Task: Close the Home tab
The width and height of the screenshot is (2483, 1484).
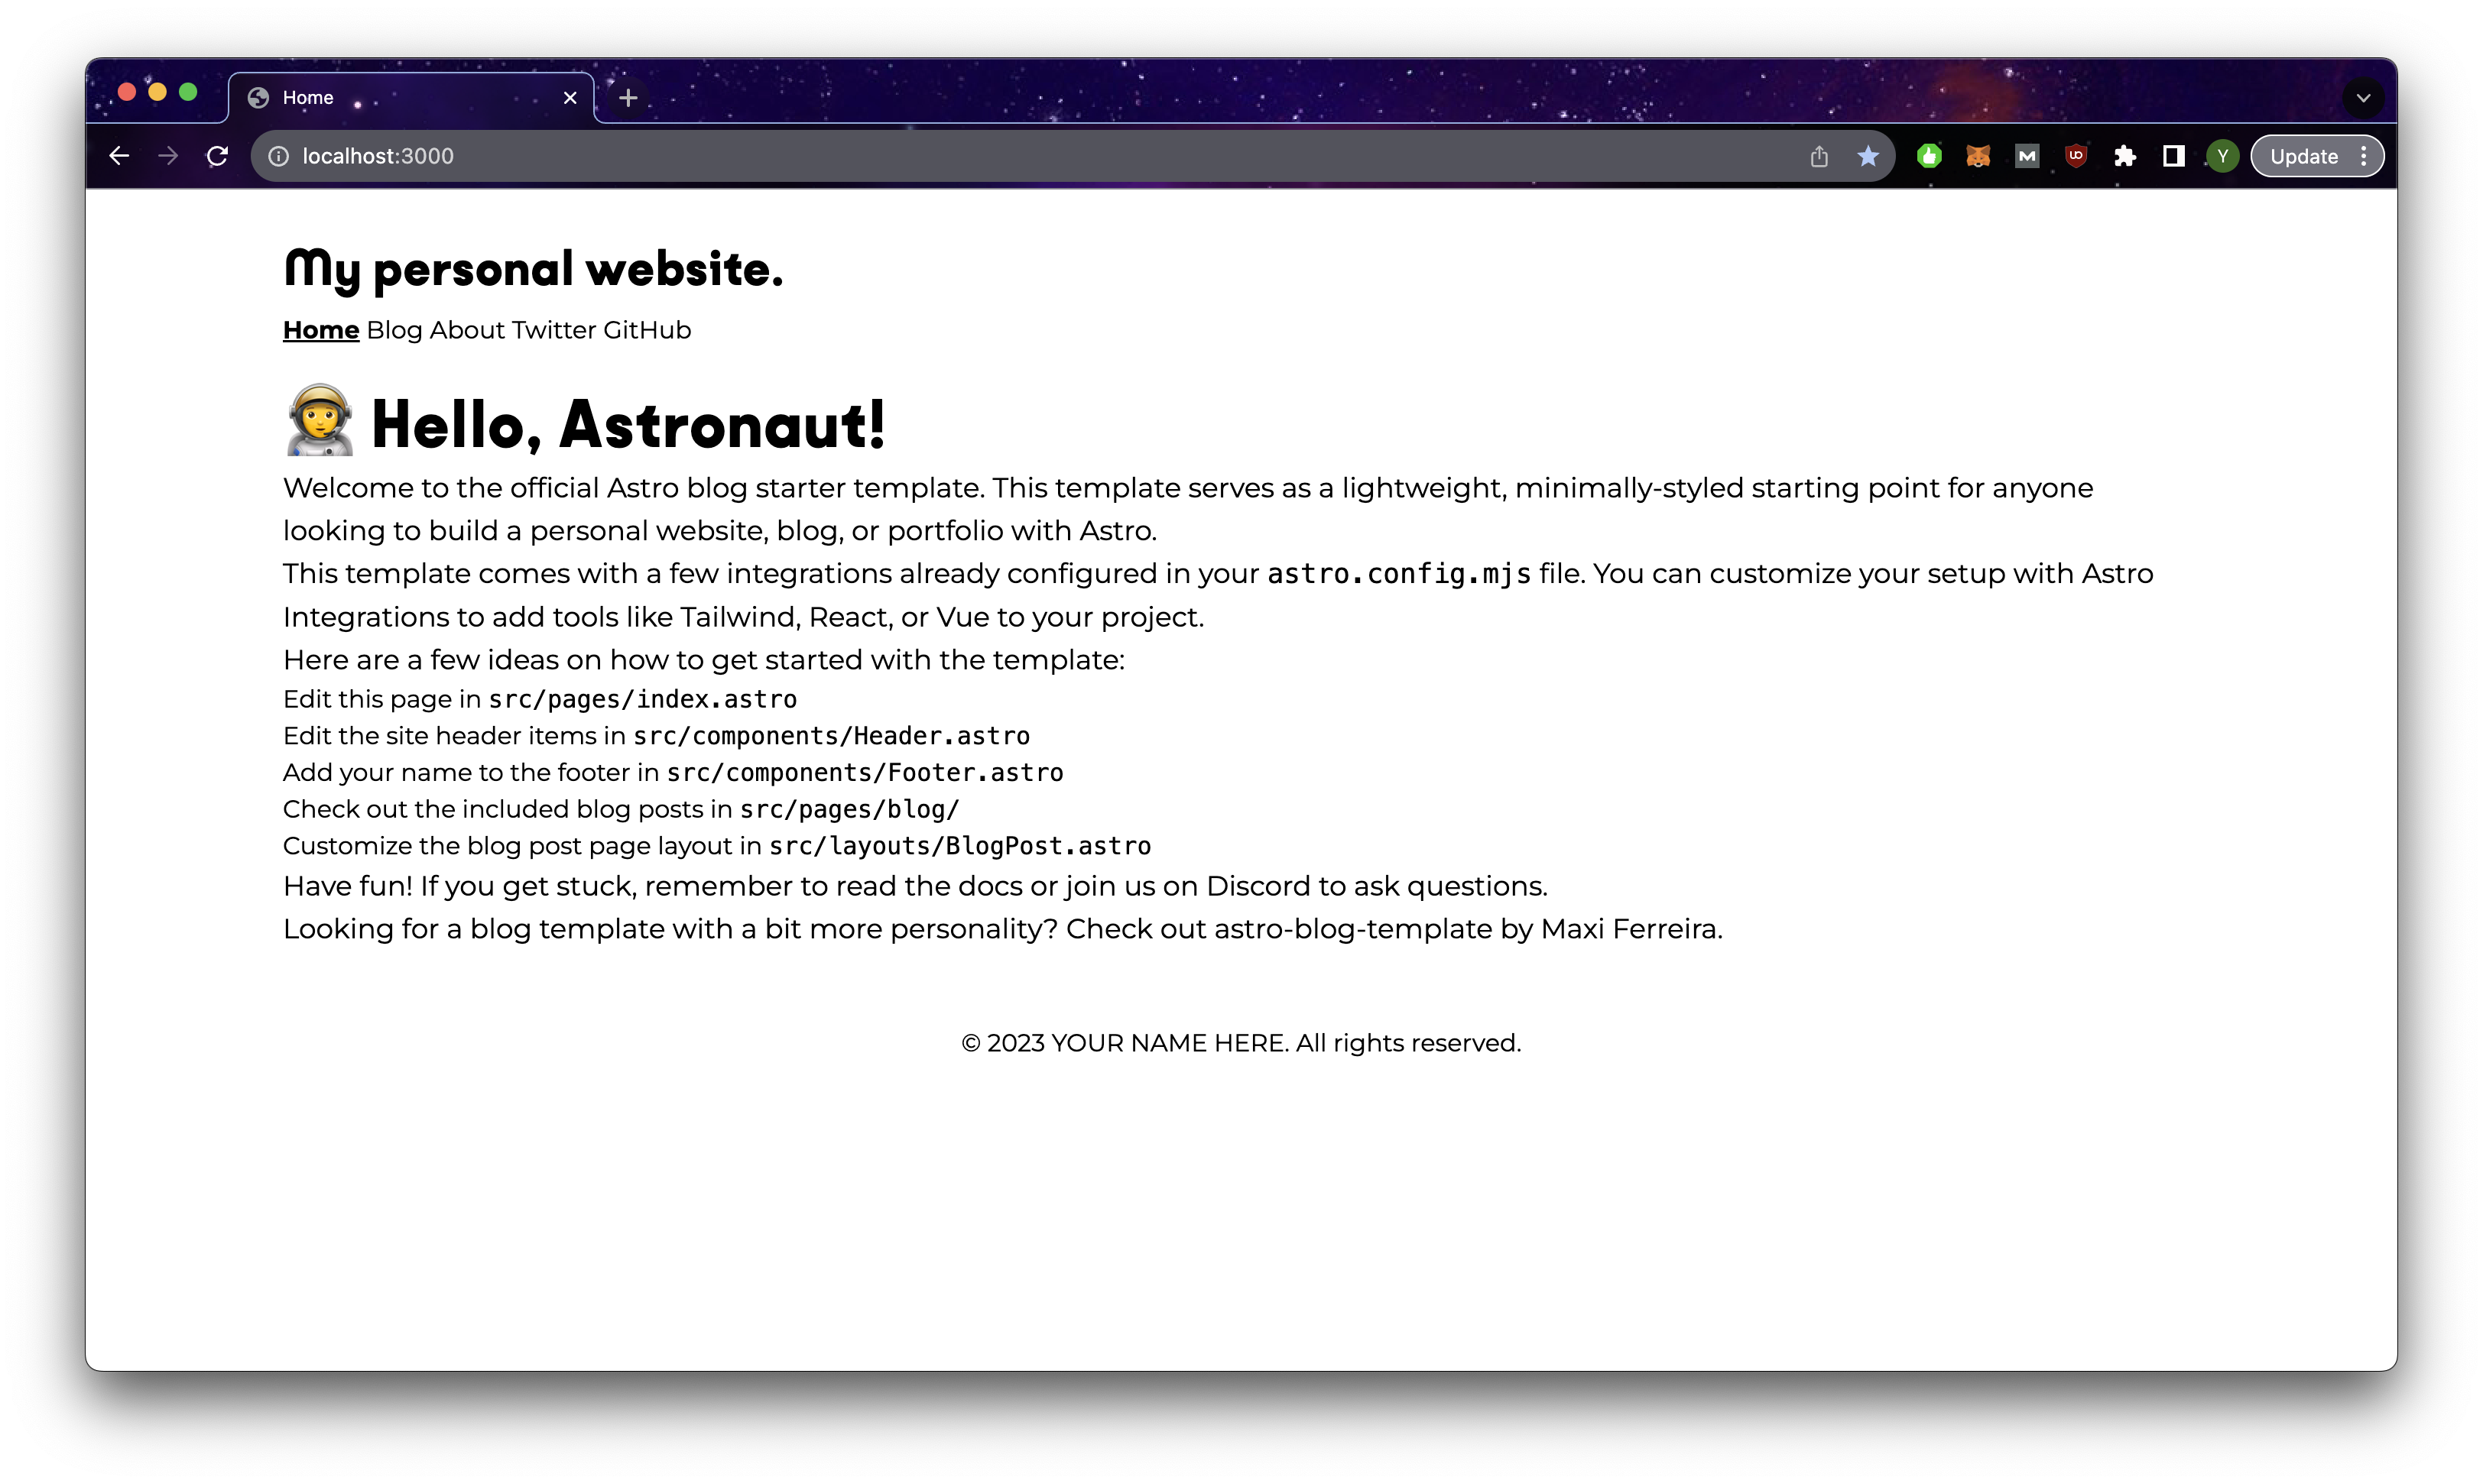Action: click(570, 98)
